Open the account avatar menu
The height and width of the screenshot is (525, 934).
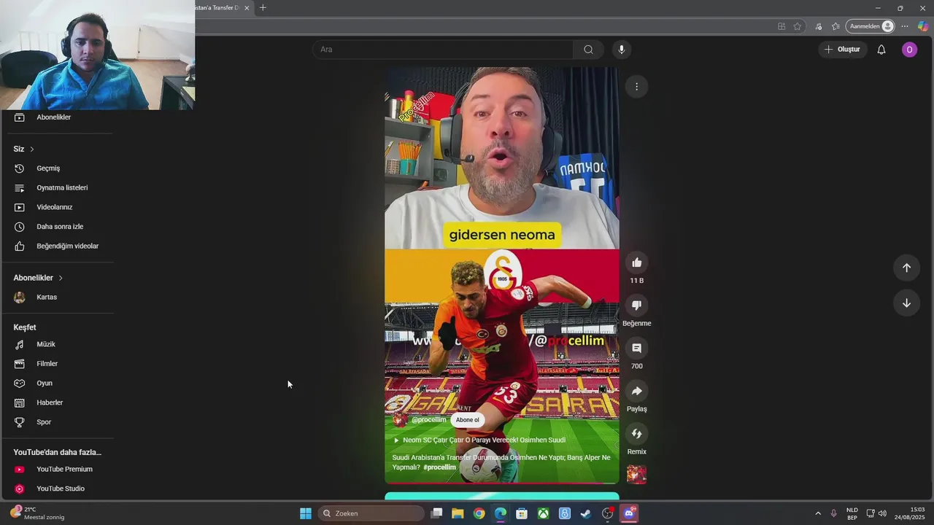[909, 50]
